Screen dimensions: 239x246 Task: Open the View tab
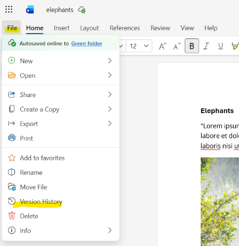[187, 28]
